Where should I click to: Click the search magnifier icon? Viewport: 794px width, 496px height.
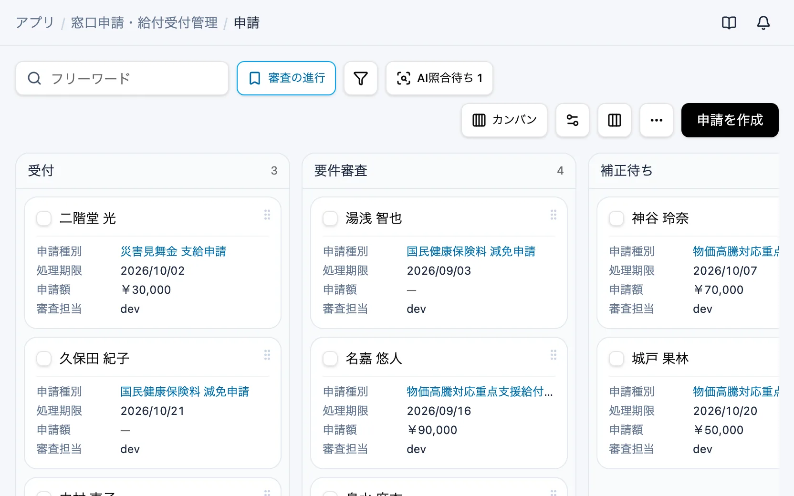coord(34,78)
